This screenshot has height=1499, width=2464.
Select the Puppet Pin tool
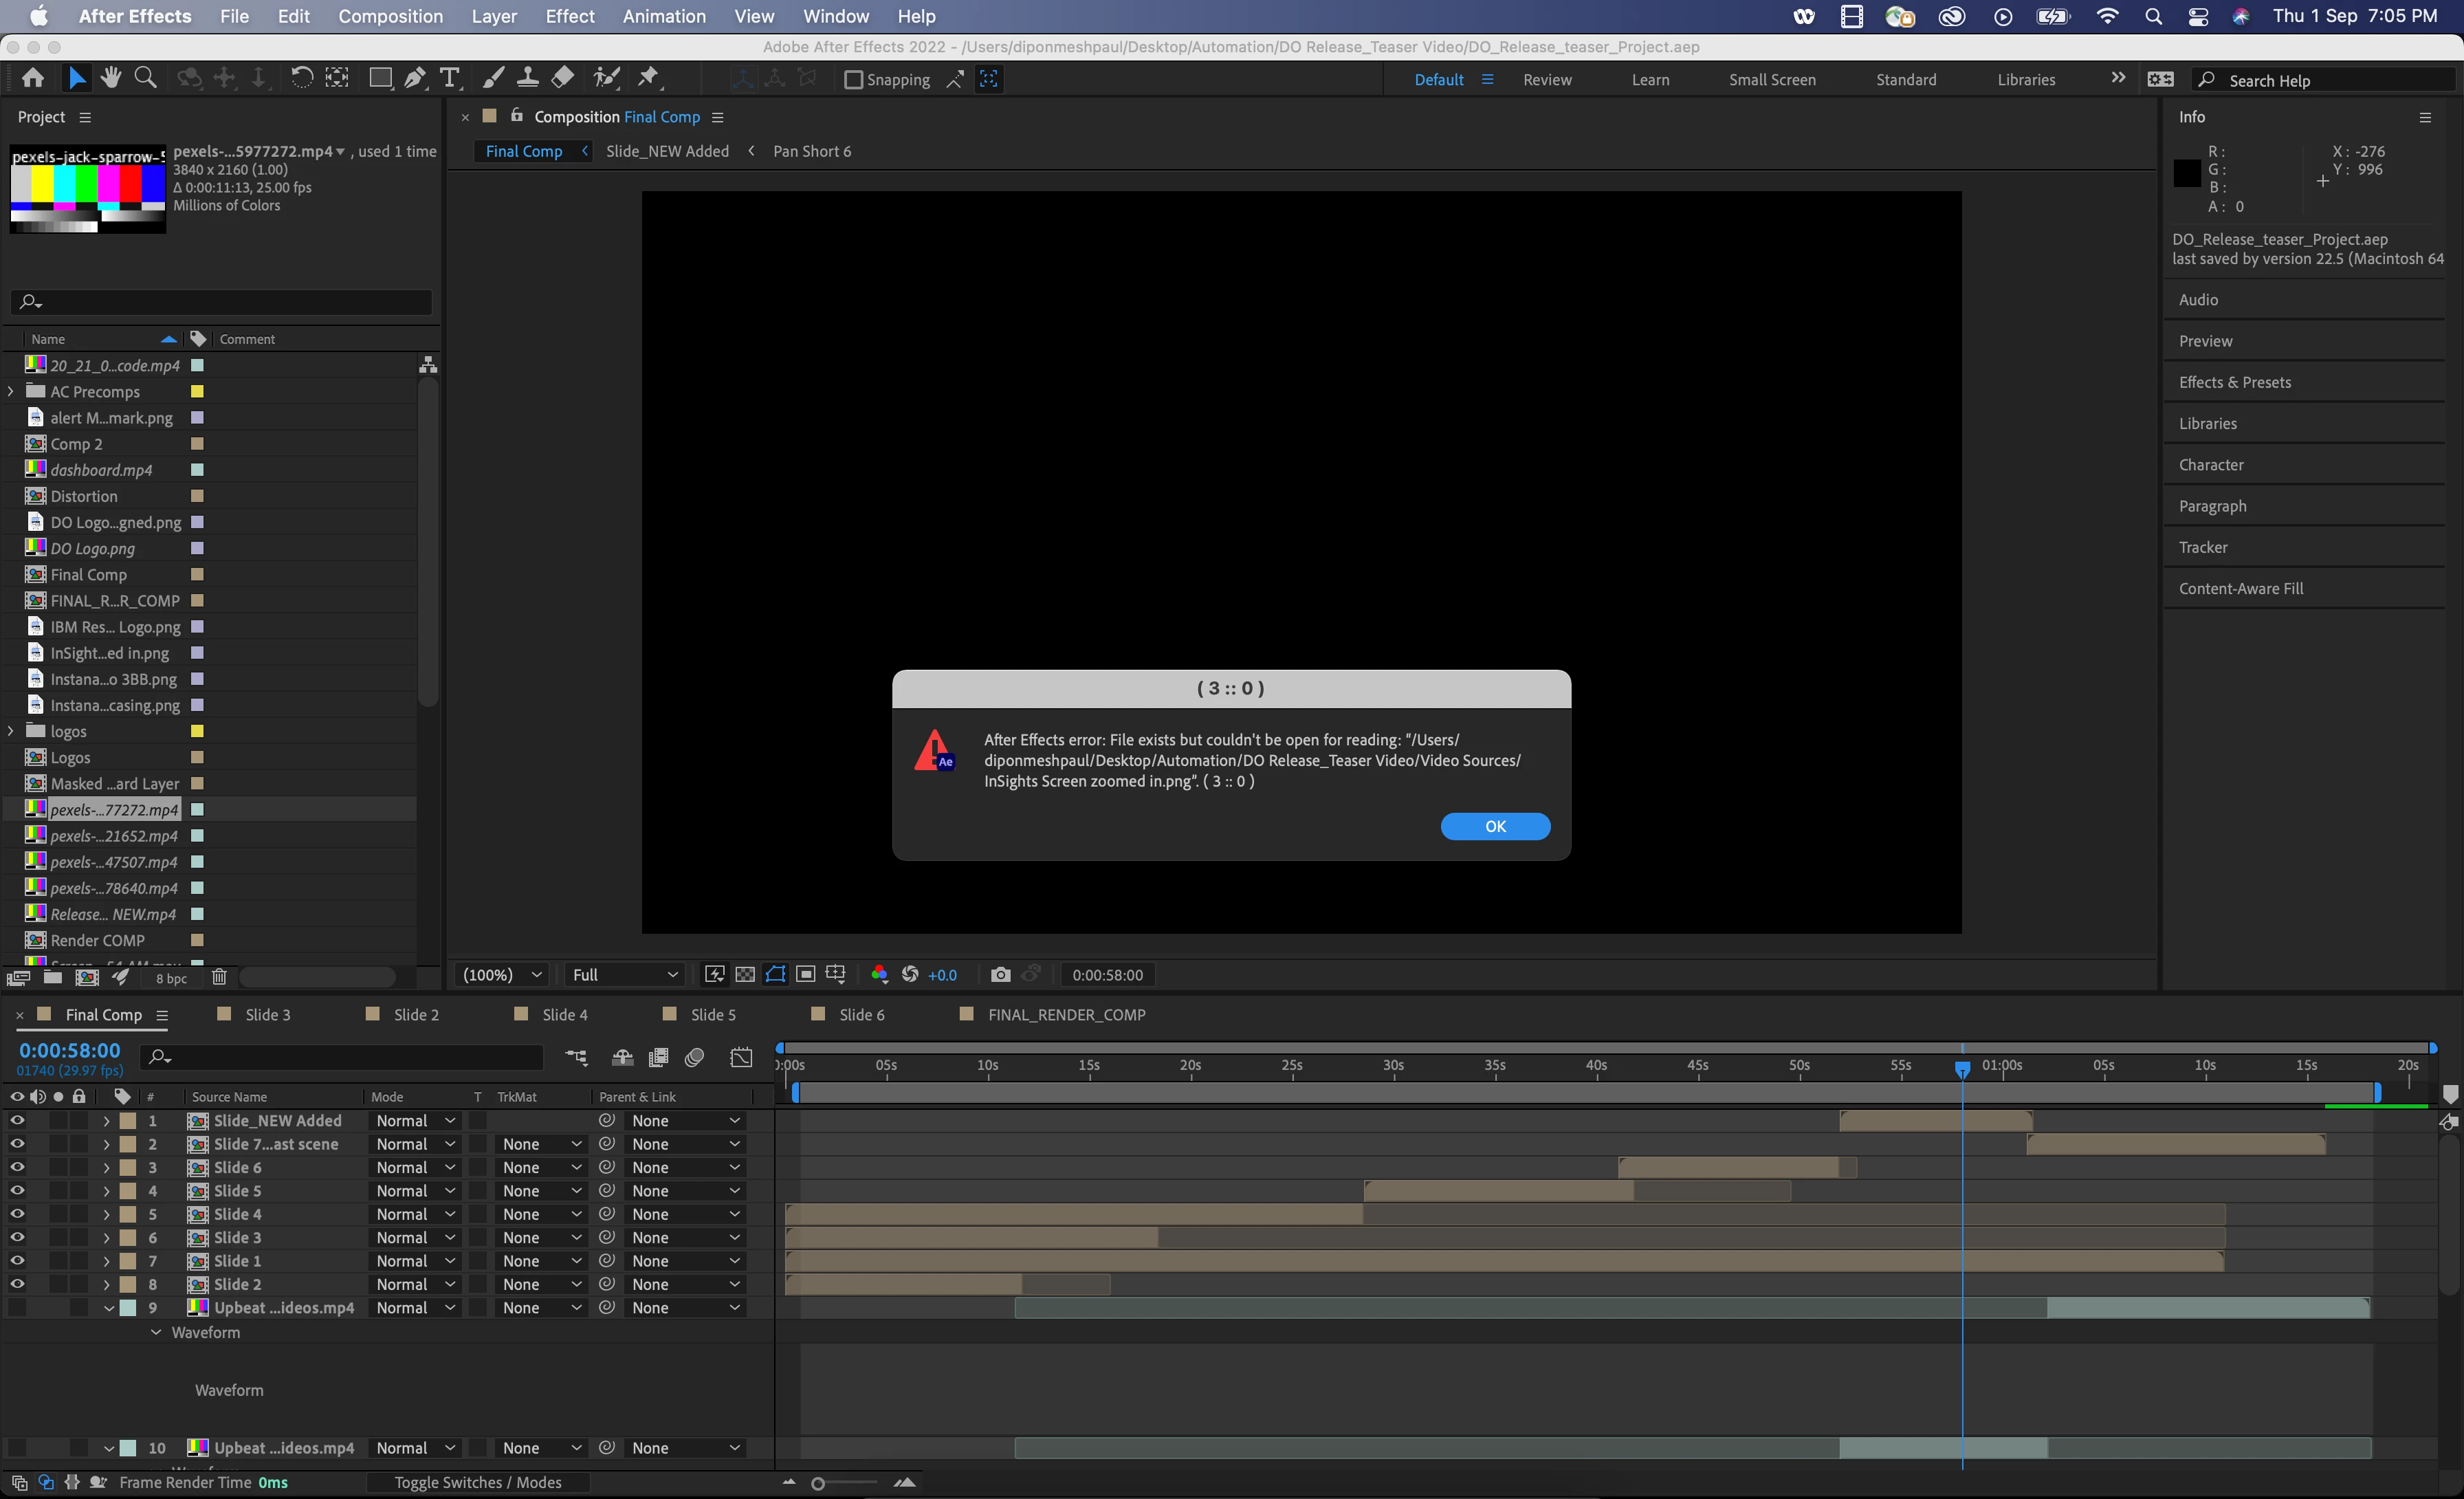click(x=649, y=77)
